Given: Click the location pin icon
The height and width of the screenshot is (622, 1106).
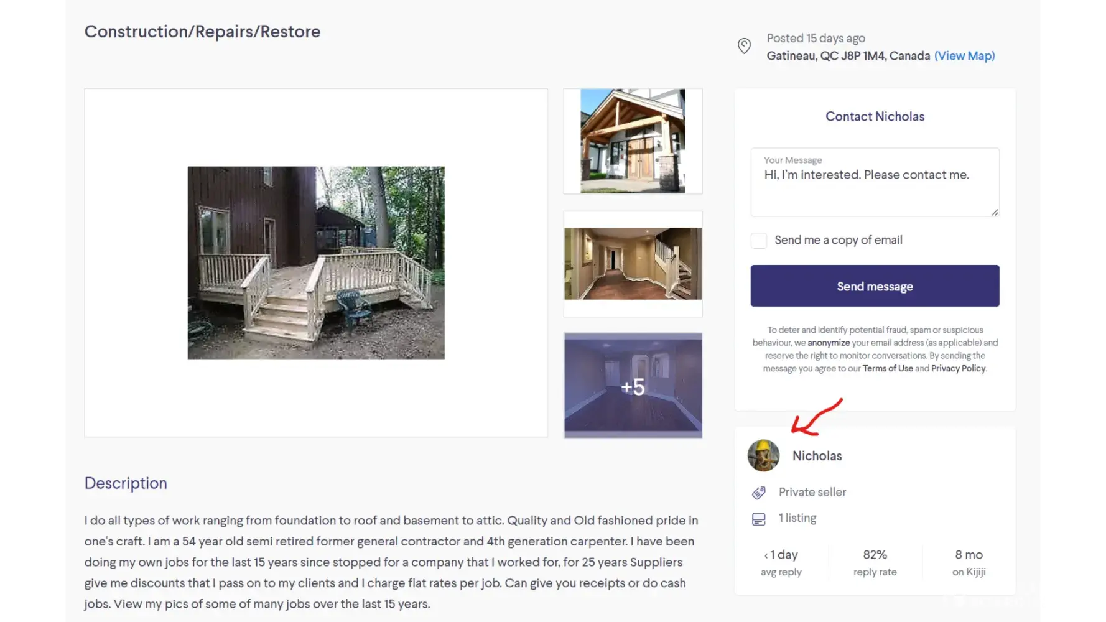Looking at the screenshot, I should pos(744,46).
